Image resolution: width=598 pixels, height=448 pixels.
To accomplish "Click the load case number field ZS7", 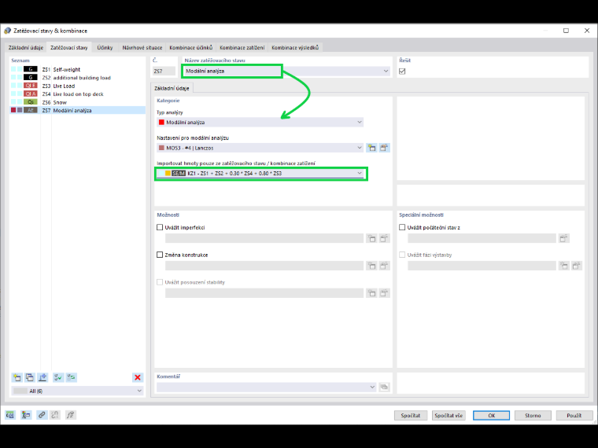I will coord(164,72).
